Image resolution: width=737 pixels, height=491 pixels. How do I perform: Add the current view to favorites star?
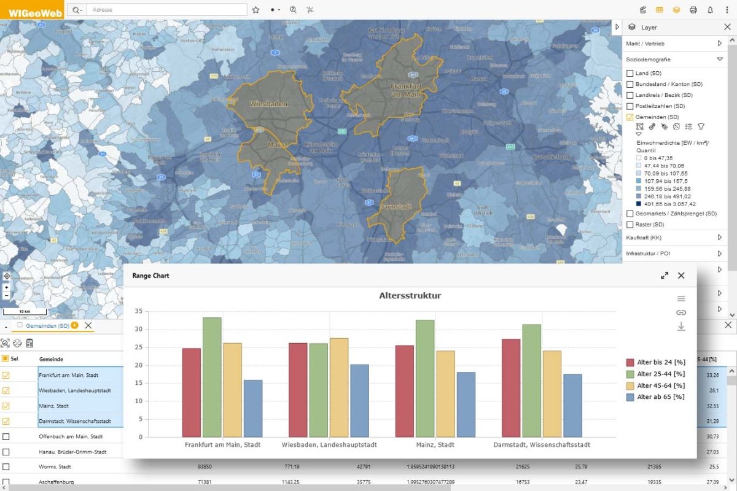tap(255, 10)
